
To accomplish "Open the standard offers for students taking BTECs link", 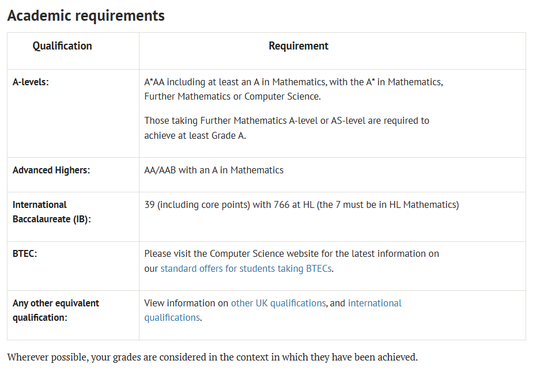I will [x=246, y=268].
